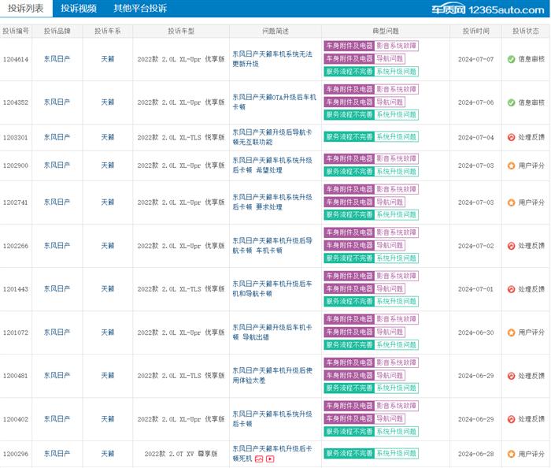Open complaint 天籁车机升级后导航卡顿 车机卡顿

tap(272, 246)
